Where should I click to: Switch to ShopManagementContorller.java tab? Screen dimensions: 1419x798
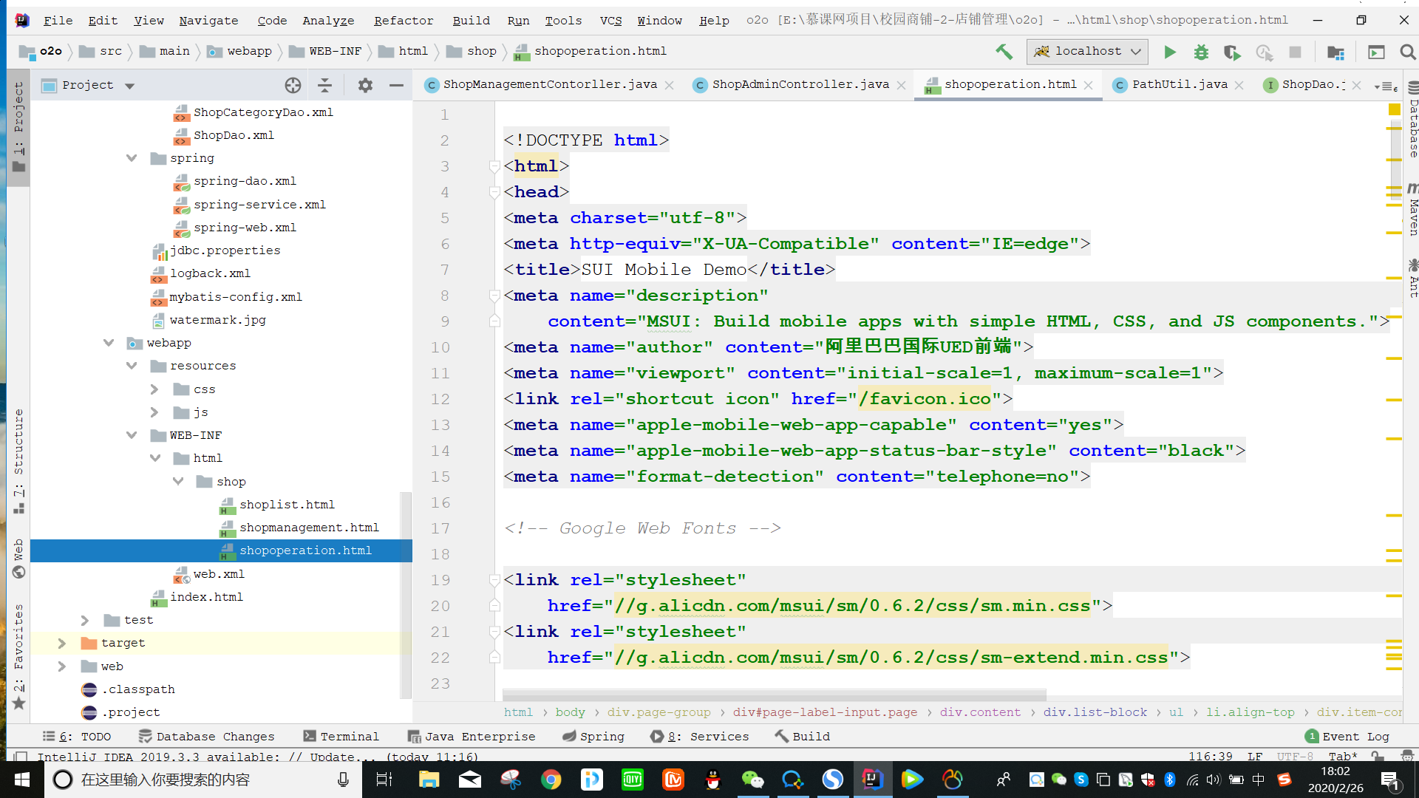[549, 85]
